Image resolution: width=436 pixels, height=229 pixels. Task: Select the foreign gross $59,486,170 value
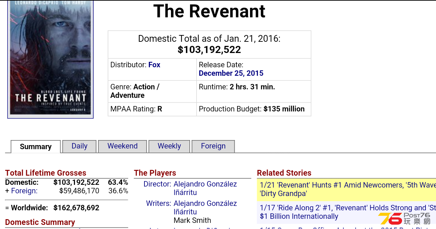pos(79,191)
